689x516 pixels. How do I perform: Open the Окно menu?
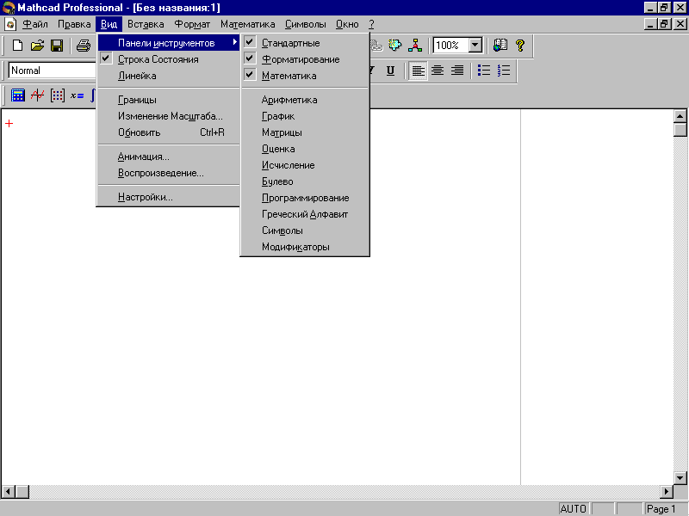pos(347,24)
